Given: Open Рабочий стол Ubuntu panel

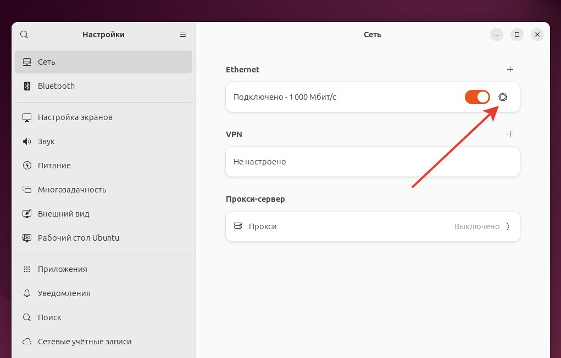Looking at the screenshot, I should point(103,238).
